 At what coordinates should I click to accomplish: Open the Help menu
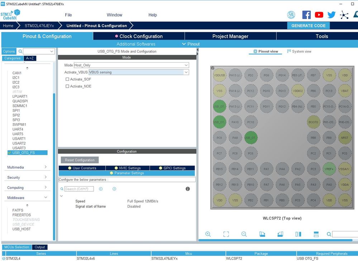point(153,15)
